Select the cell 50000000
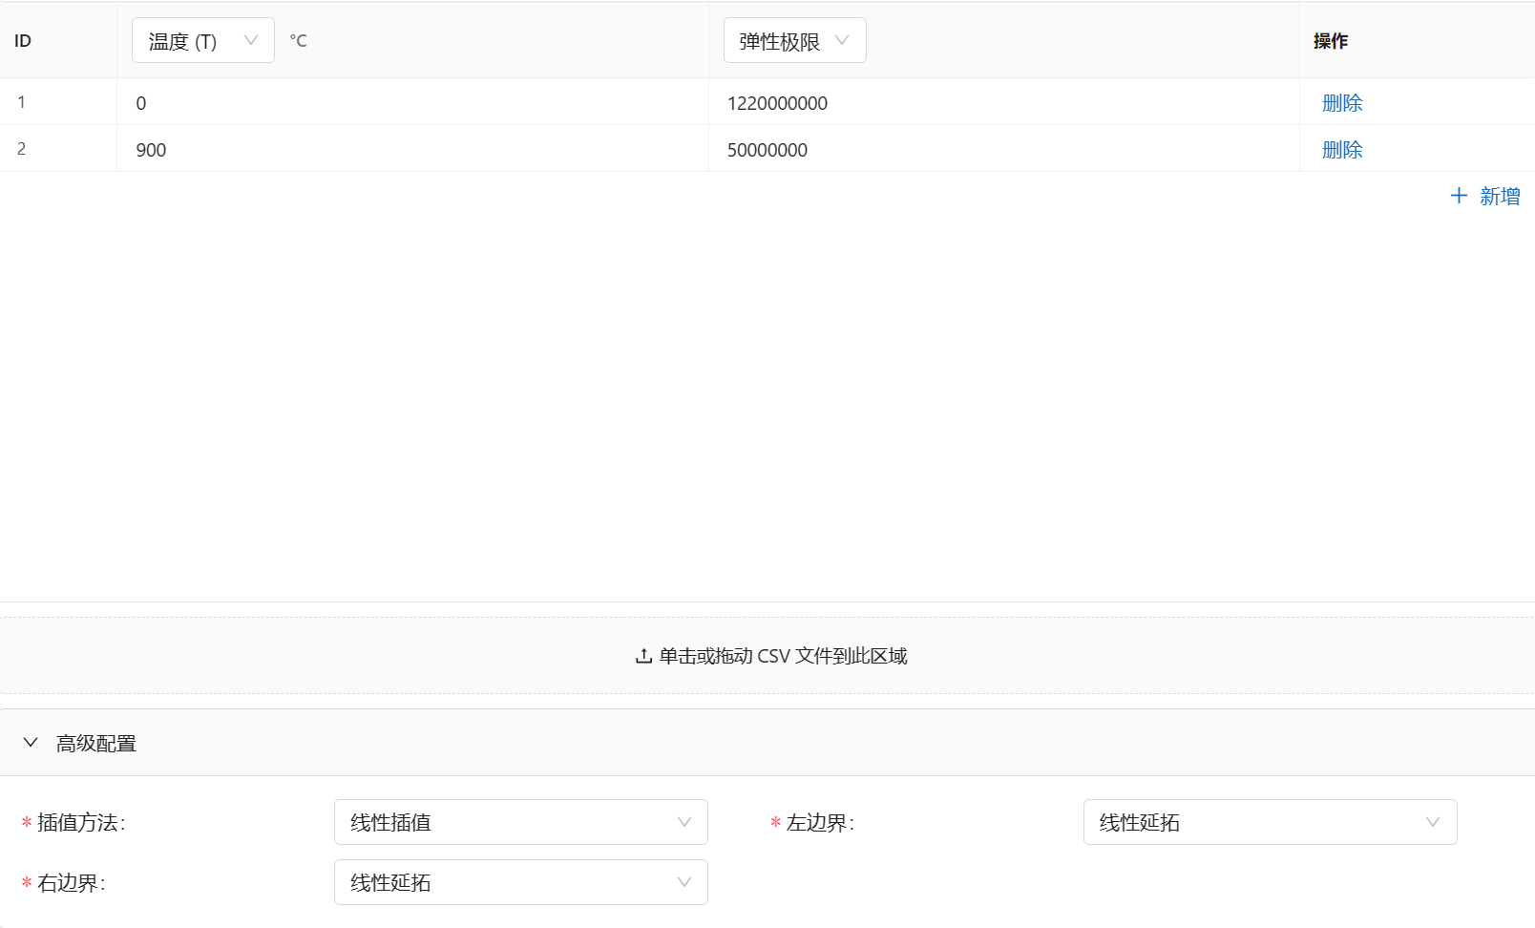Viewport: 1535px width, 928px height. tap(1003, 150)
